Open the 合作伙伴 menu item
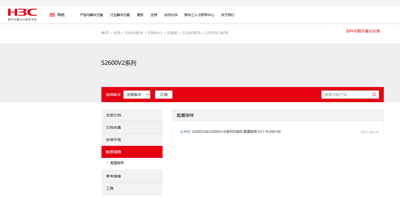 coord(171,15)
